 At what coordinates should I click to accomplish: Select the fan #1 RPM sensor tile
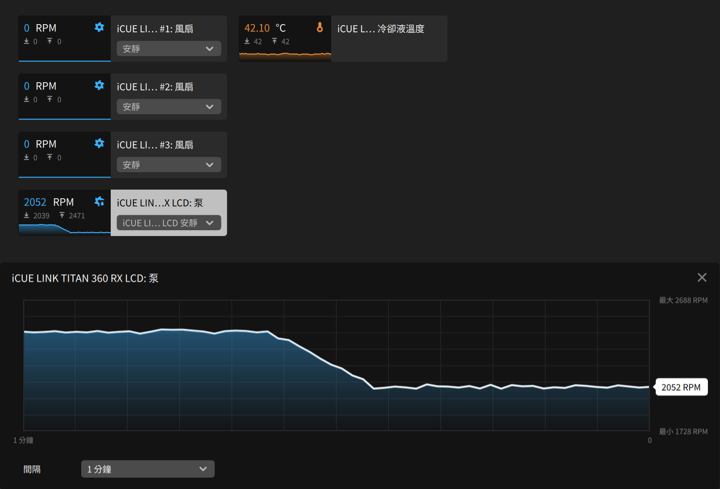64,39
